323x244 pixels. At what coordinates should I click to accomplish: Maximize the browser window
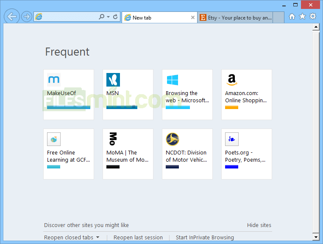coord(295,5)
